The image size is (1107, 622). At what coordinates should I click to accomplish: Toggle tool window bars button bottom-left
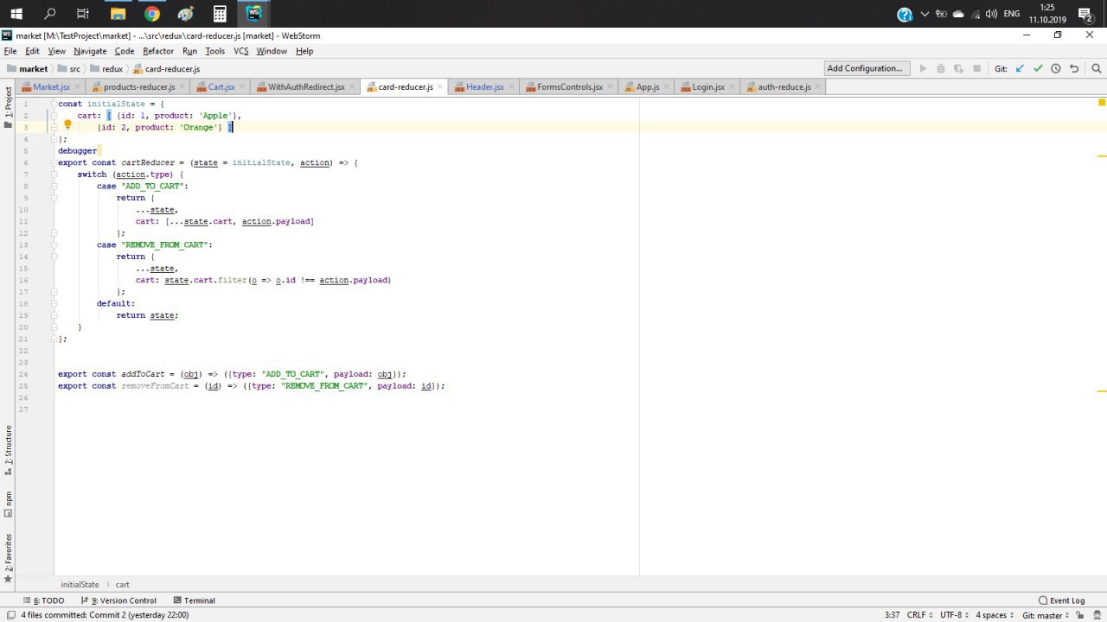[x=10, y=615]
